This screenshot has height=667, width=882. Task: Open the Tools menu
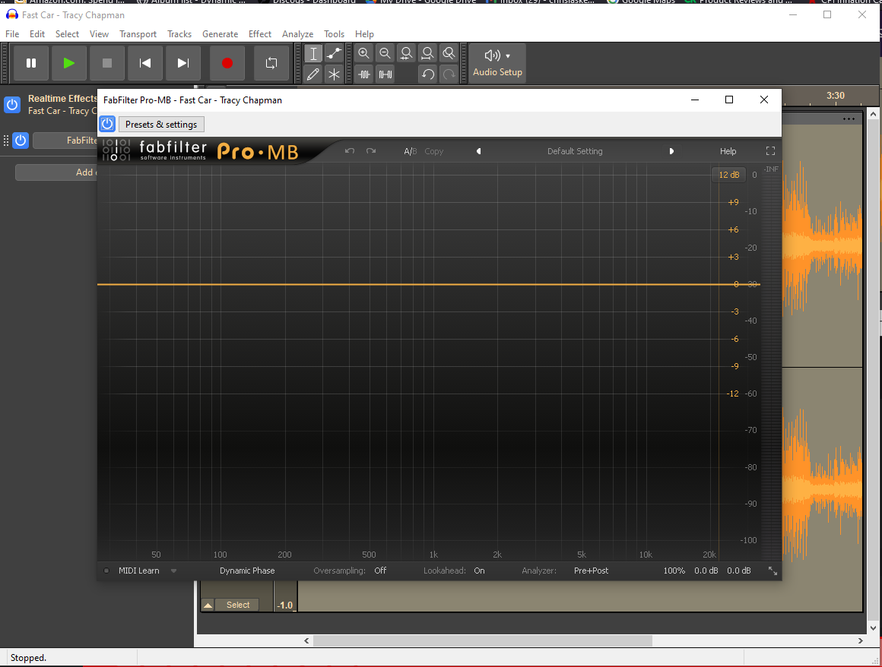tap(334, 34)
